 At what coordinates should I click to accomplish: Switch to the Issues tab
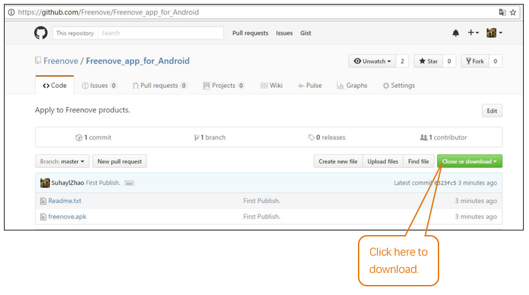coord(99,85)
